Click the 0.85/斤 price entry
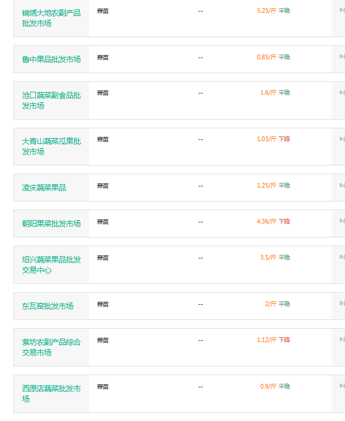The image size is (345, 421). [x=266, y=57]
